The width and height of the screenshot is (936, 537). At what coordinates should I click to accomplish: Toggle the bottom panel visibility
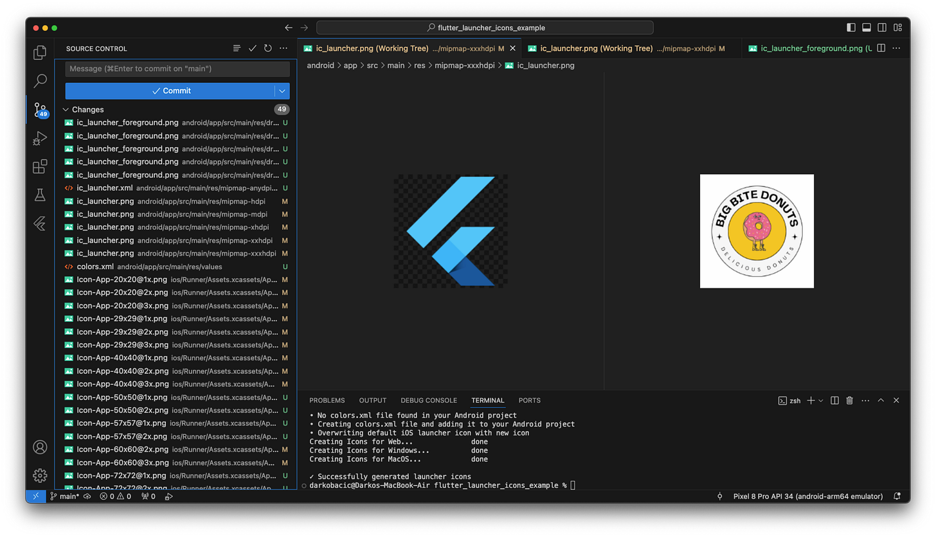pyautogui.click(x=867, y=28)
